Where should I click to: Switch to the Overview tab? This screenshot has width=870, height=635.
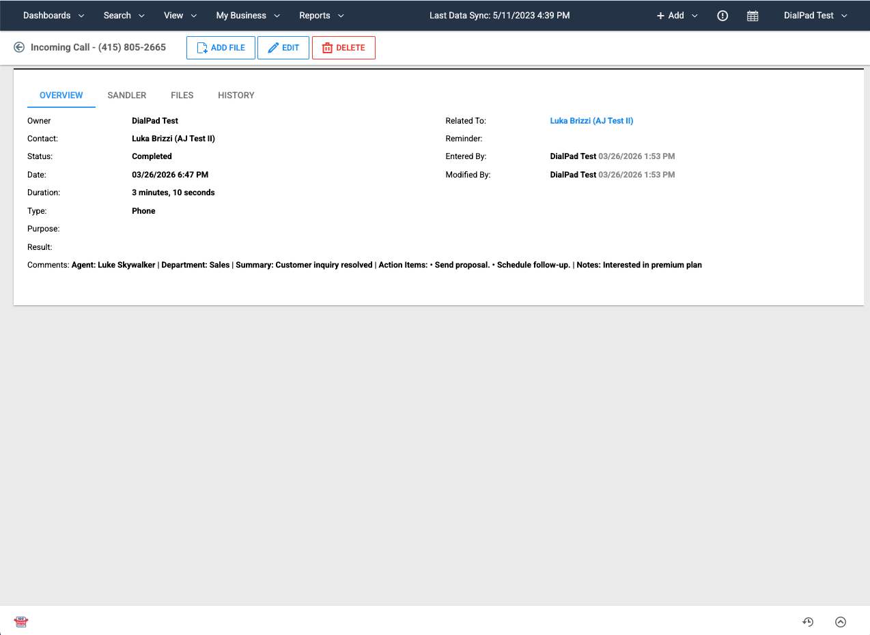pos(61,96)
